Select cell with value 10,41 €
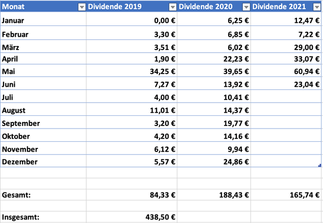 click(x=214, y=96)
